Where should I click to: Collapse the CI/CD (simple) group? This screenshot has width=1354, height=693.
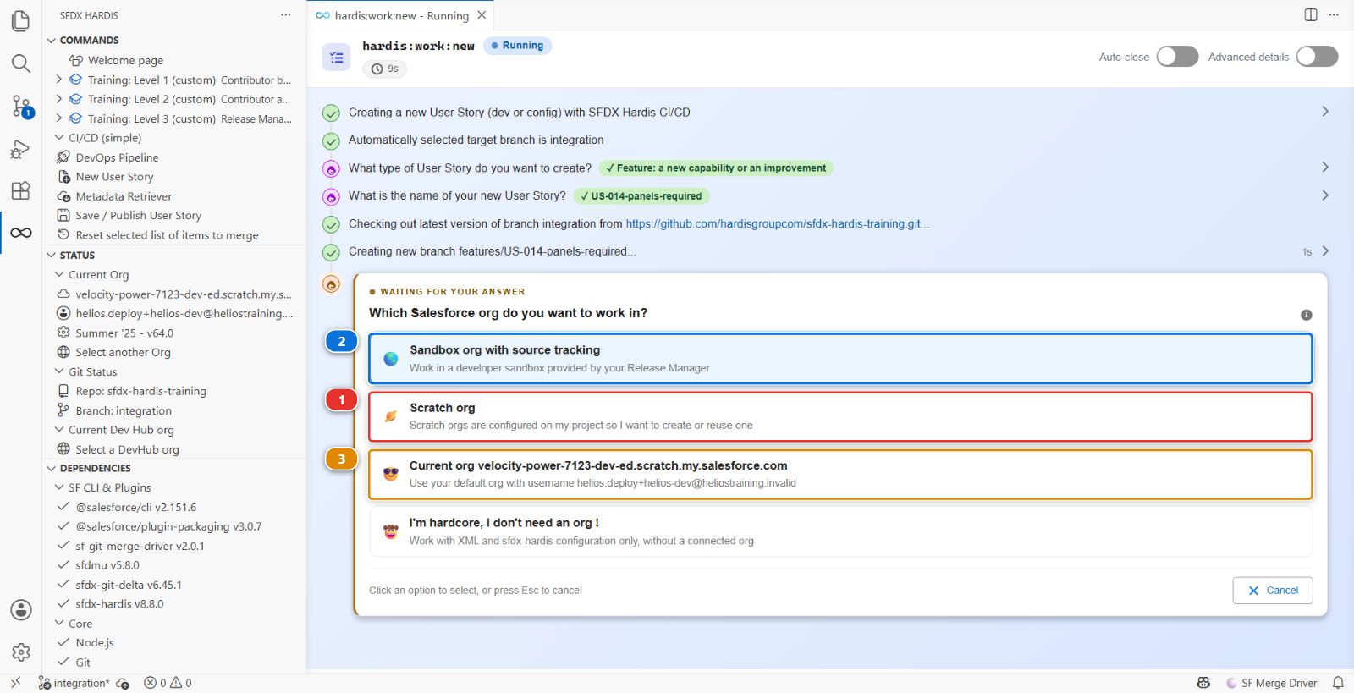click(59, 138)
